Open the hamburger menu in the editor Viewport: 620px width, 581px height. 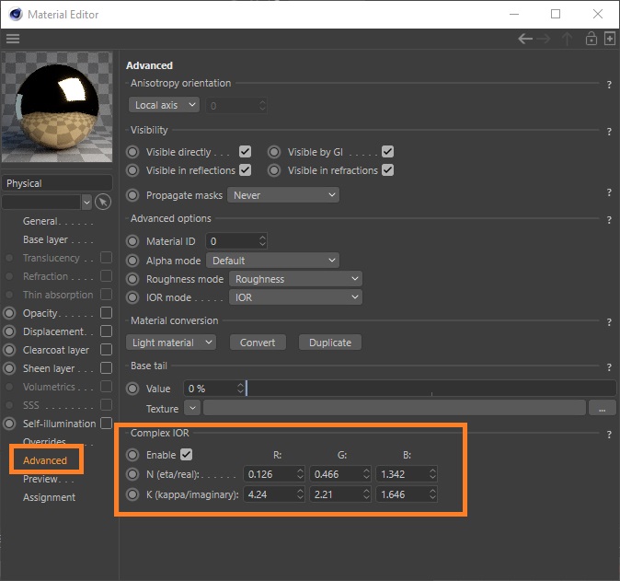click(13, 39)
